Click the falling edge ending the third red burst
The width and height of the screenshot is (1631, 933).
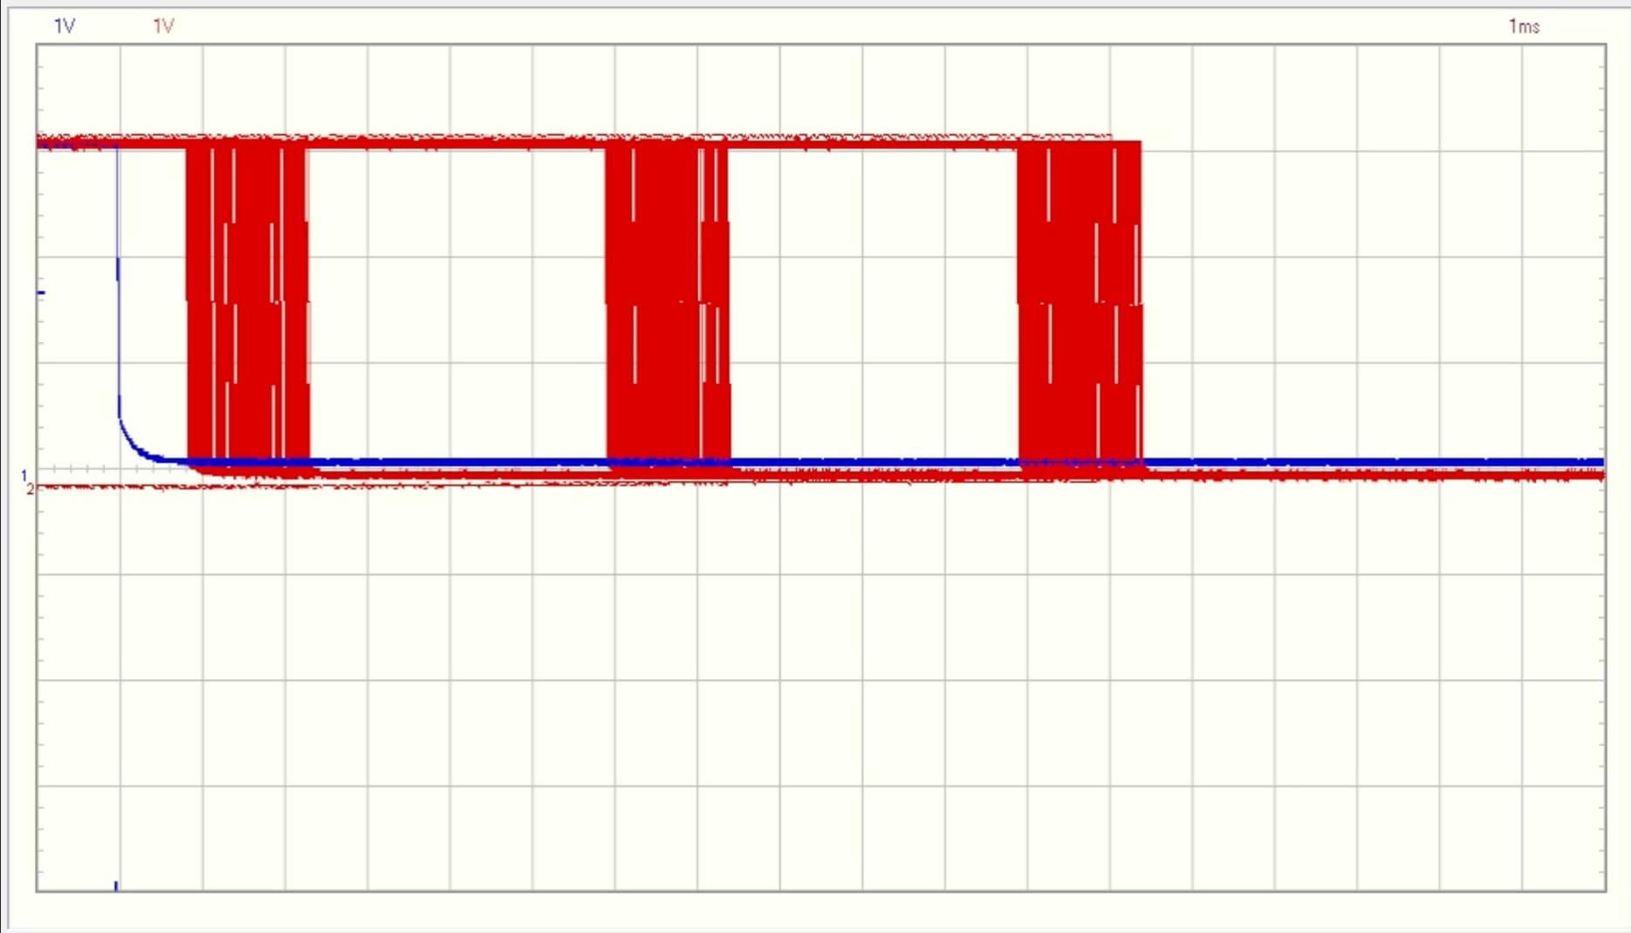[1141, 301]
